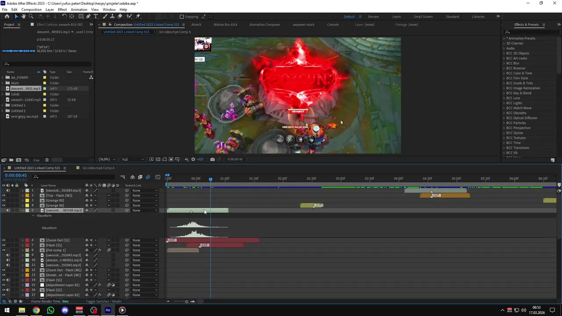
Task: Mute audio of layer 1 swoosh...351043.mp3
Action: click(x=8, y=190)
